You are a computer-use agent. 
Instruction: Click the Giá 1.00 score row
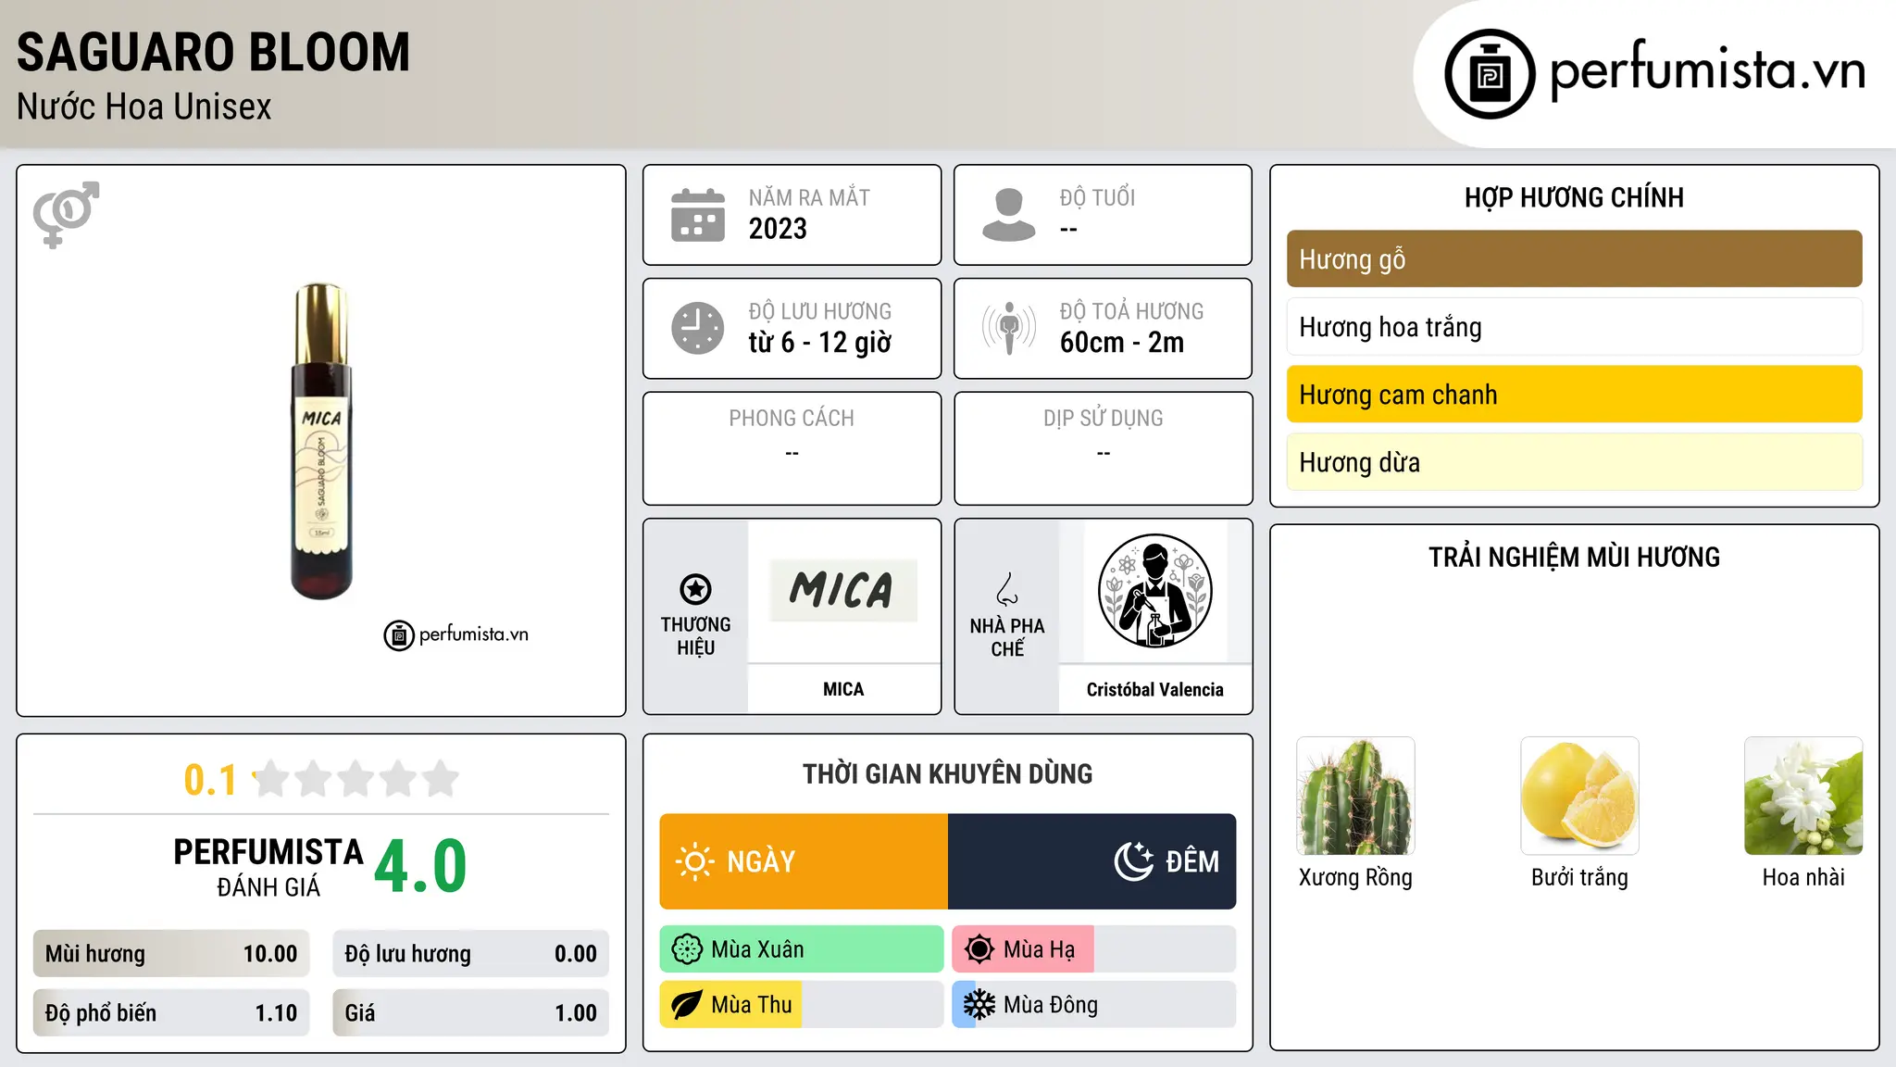471,1013
